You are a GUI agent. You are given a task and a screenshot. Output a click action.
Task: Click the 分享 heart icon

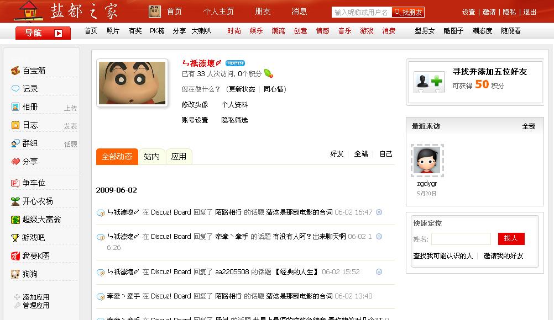(15, 162)
